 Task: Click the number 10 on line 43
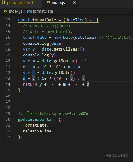pos(44,79)
